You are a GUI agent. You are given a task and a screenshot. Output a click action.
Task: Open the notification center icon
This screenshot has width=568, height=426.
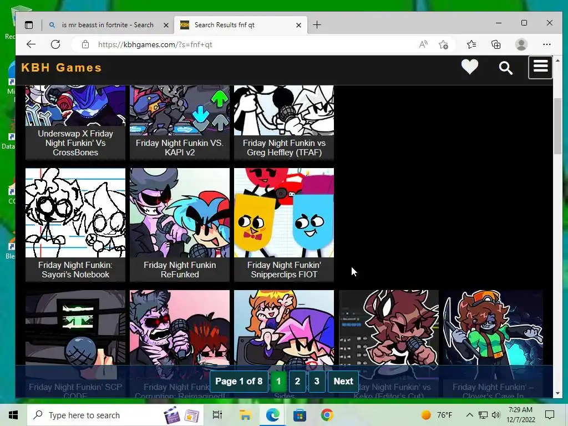tap(550, 415)
